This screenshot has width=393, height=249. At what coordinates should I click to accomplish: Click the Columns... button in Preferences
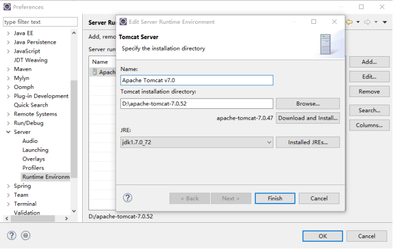(x=369, y=125)
